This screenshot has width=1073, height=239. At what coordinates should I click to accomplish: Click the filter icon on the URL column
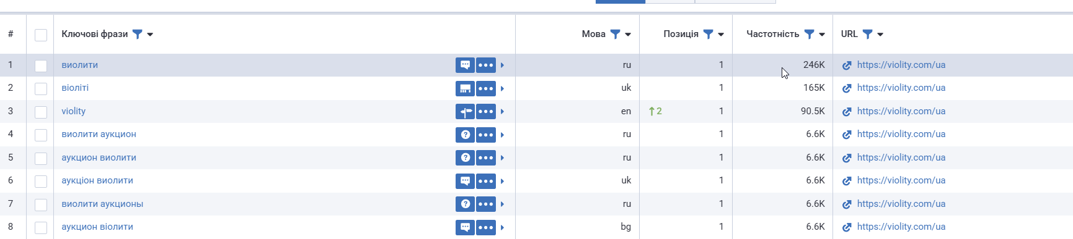[867, 34]
